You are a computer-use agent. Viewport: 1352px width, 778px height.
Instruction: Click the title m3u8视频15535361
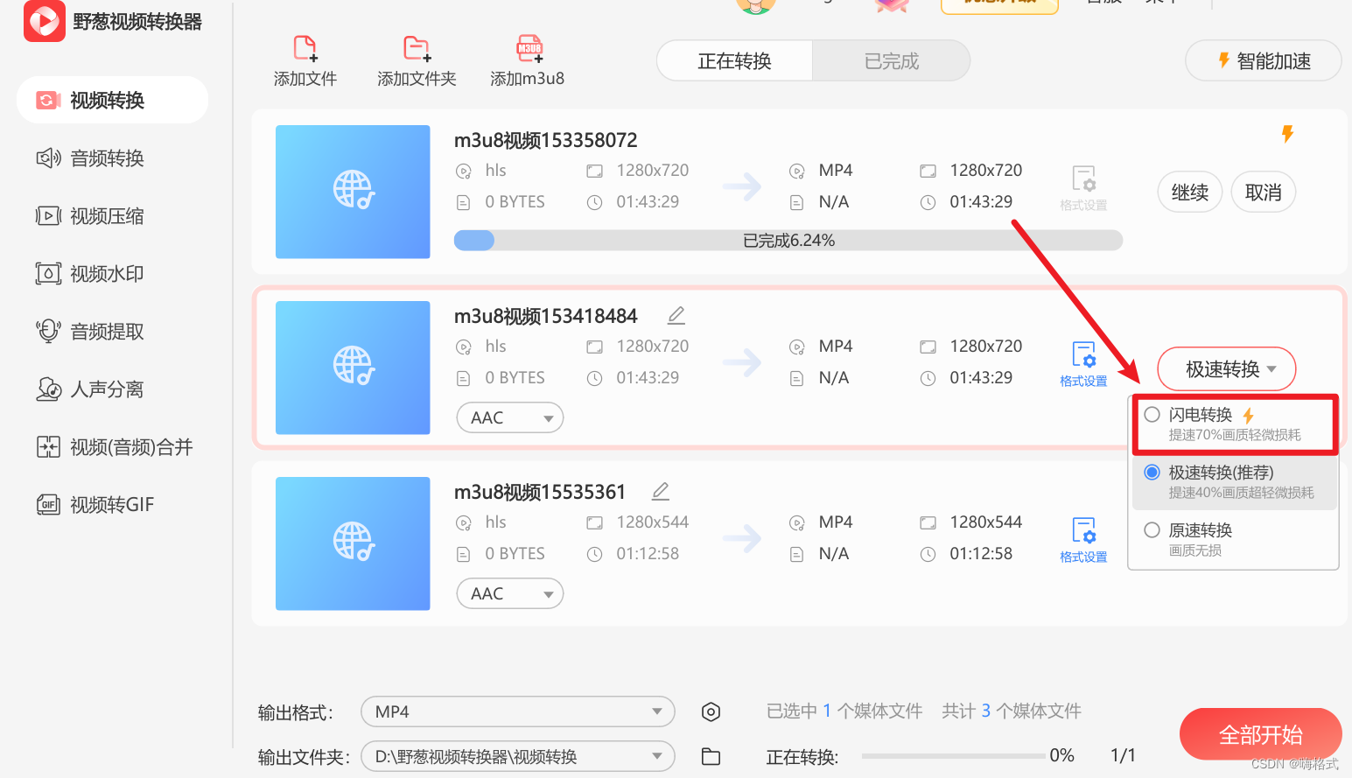point(540,492)
